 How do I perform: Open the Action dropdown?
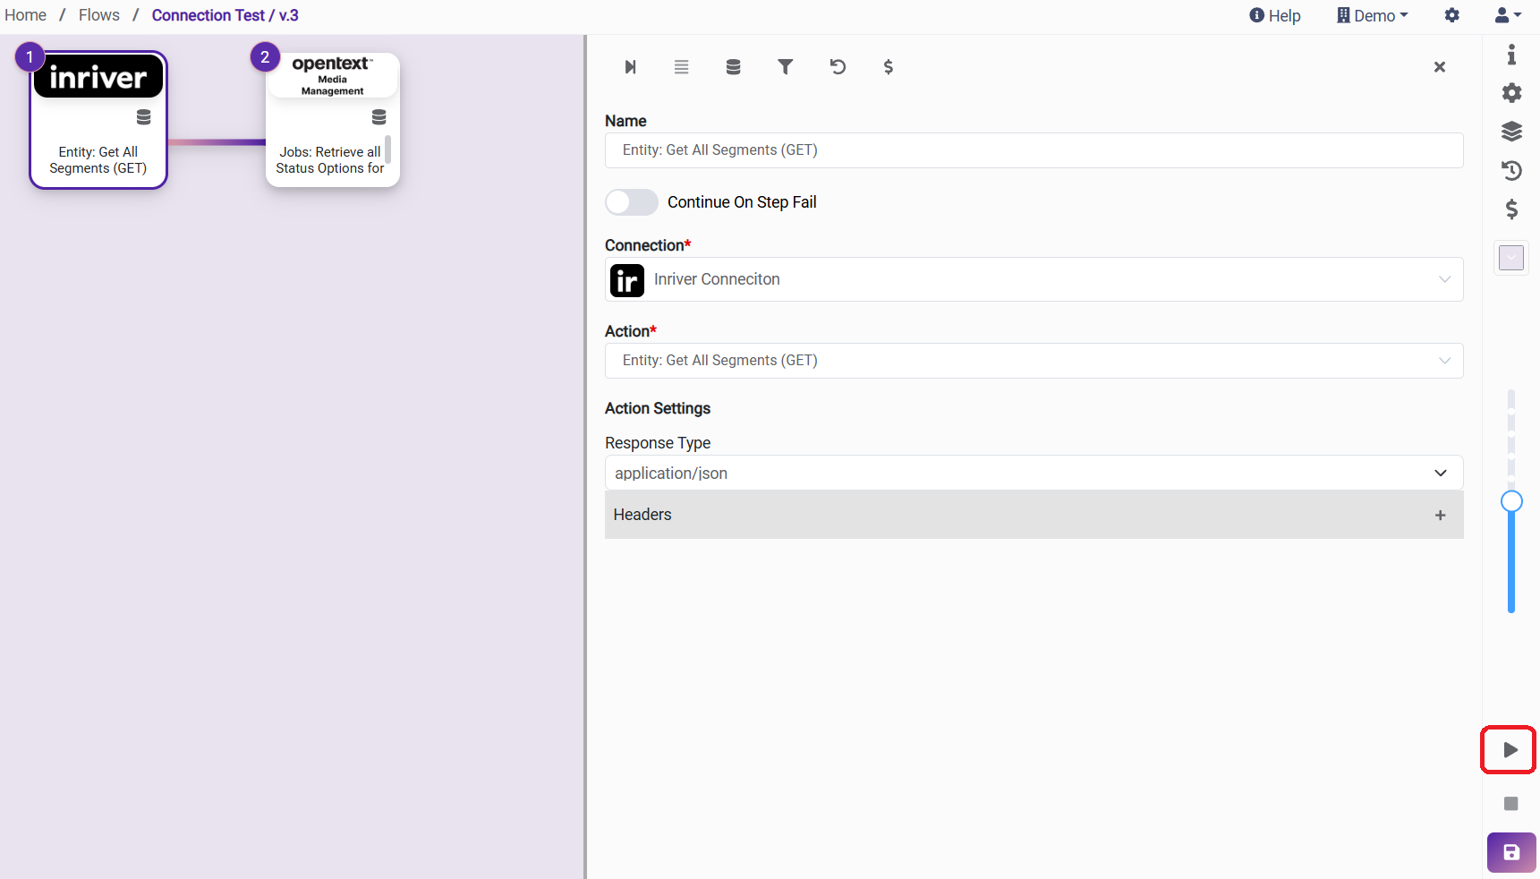[x=1034, y=361]
